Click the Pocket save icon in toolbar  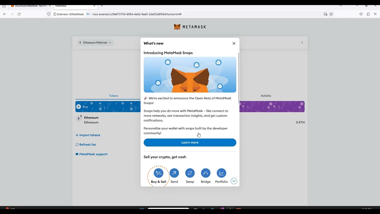361,14
